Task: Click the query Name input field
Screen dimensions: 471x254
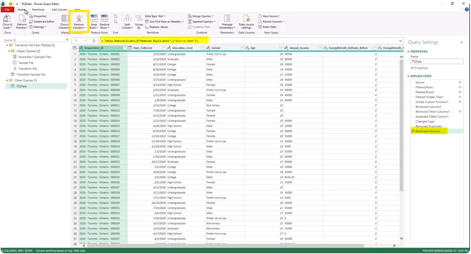Action: 437,61
